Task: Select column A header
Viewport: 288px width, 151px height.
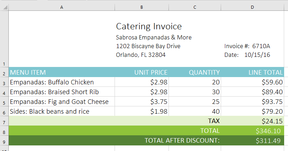Action: (x=62, y=7)
